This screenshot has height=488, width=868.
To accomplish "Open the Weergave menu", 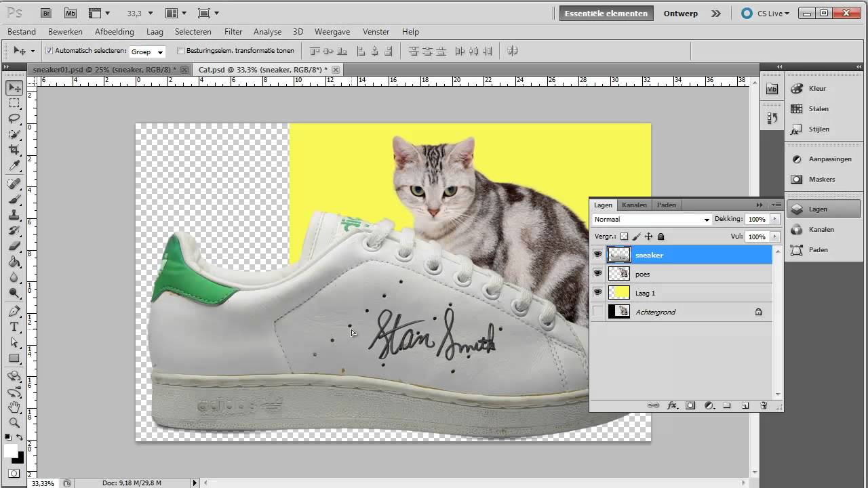I will pyautogui.click(x=332, y=32).
